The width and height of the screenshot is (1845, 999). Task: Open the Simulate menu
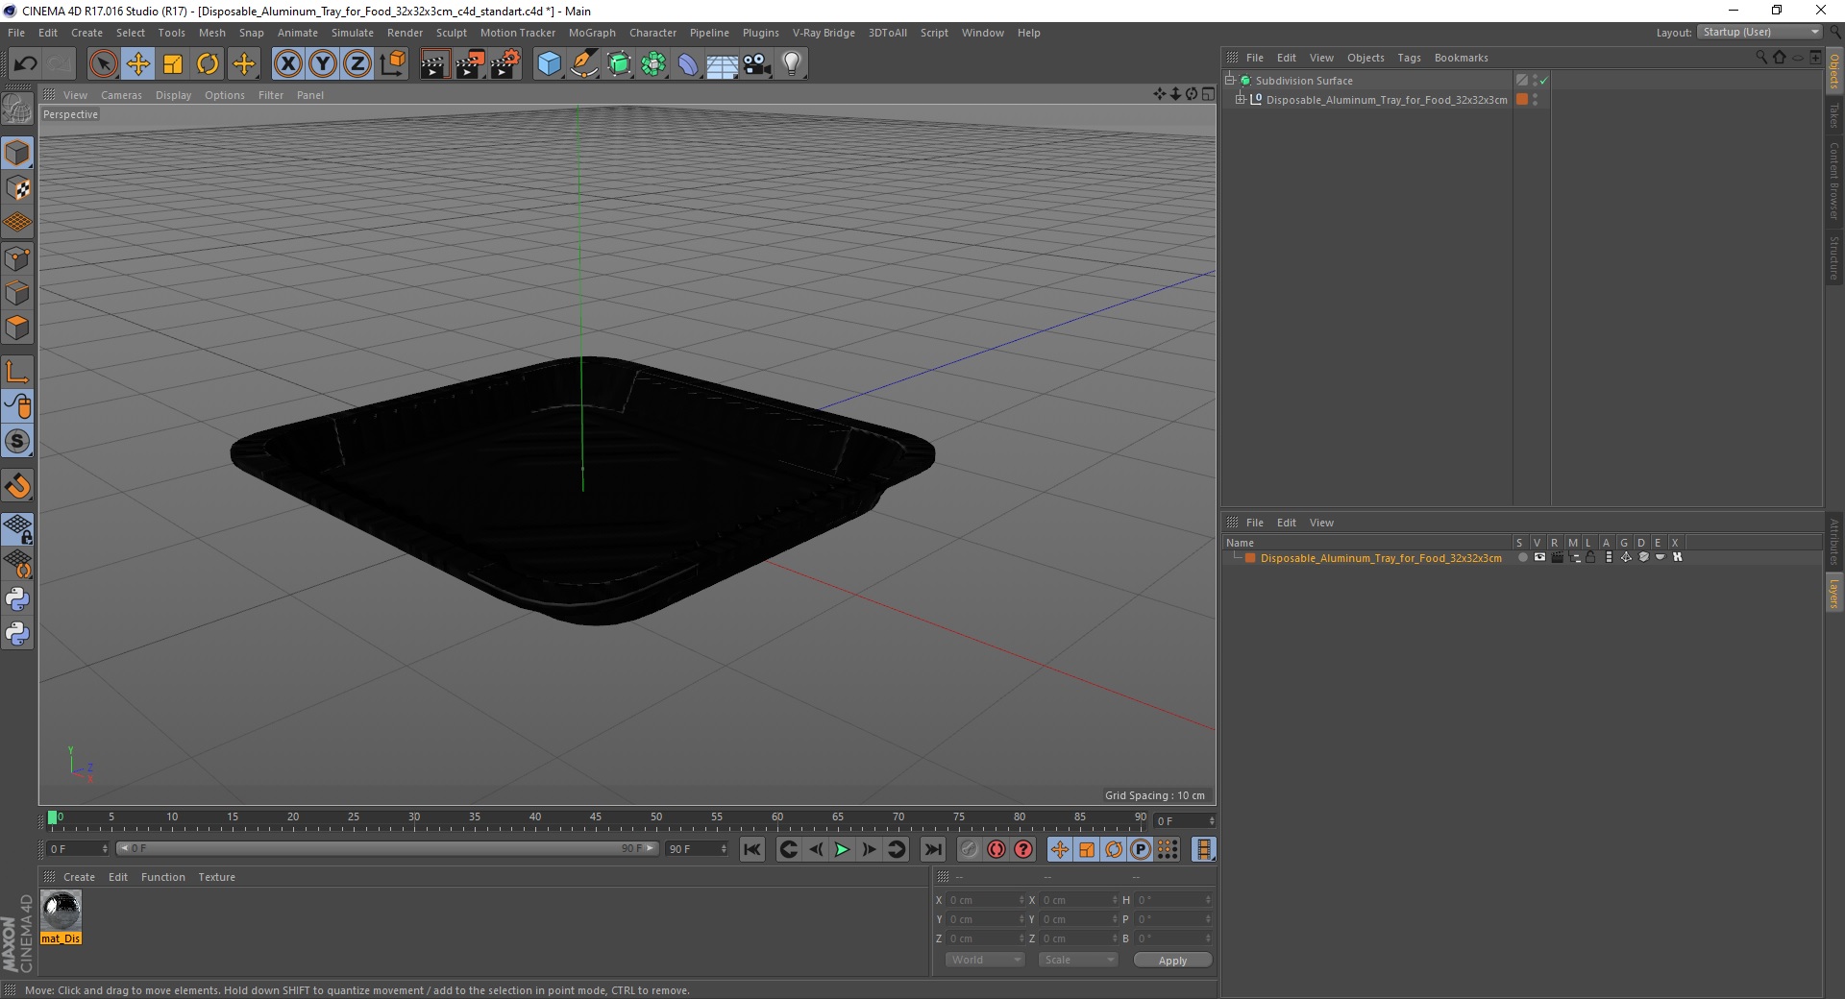coord(353,33)
